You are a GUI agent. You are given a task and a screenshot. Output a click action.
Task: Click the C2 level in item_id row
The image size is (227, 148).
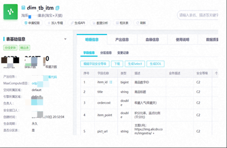[x=198, y=82]
